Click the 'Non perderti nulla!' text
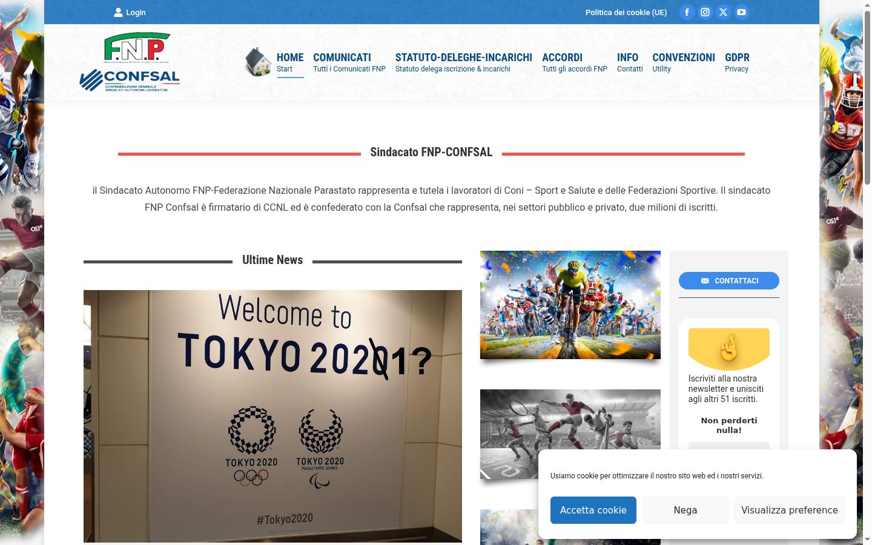 pos(729,425)
